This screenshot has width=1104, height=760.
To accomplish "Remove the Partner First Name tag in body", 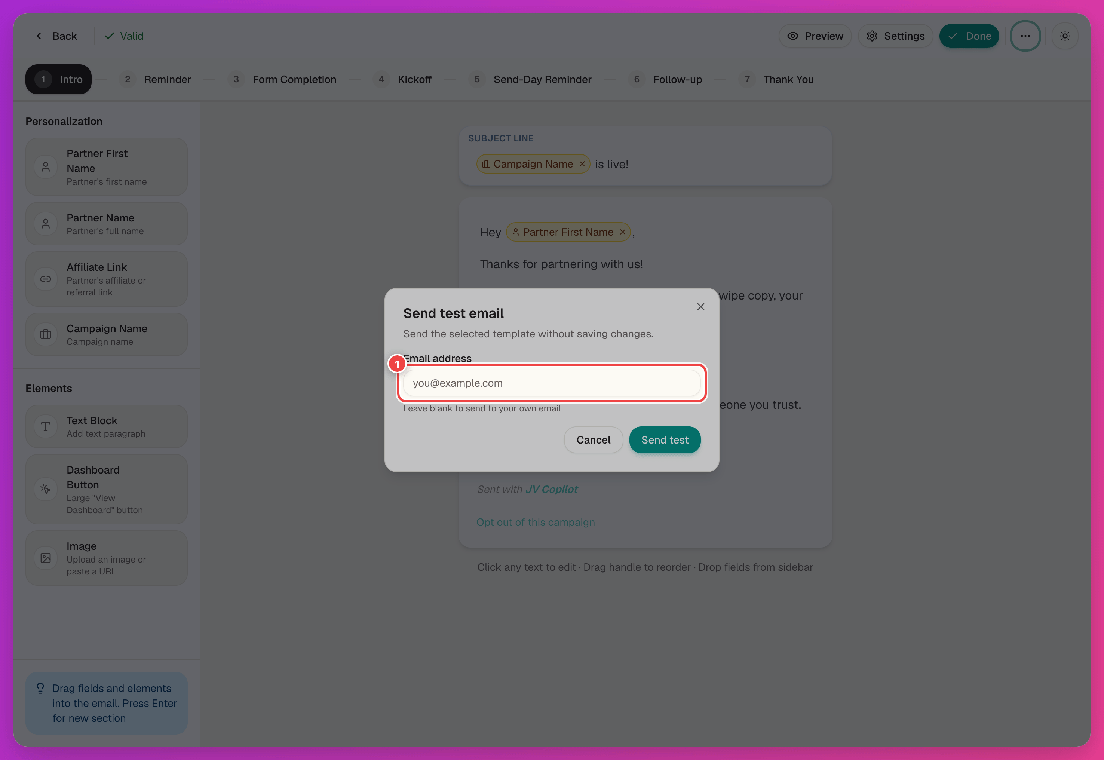I will click(622, 232).
